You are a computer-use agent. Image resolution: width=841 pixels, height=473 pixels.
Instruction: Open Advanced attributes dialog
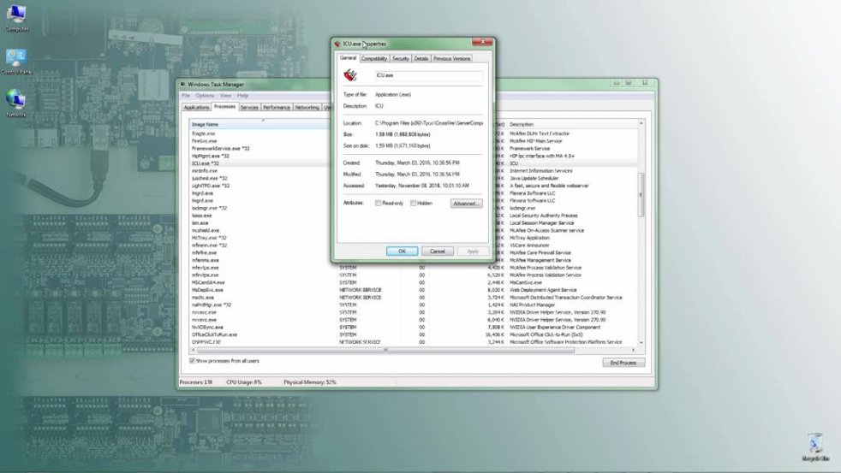(466, 204)
